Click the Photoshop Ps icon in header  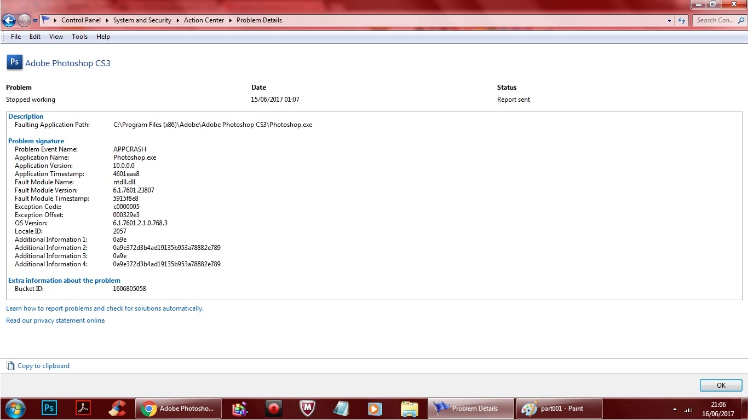tap(14, 62)
